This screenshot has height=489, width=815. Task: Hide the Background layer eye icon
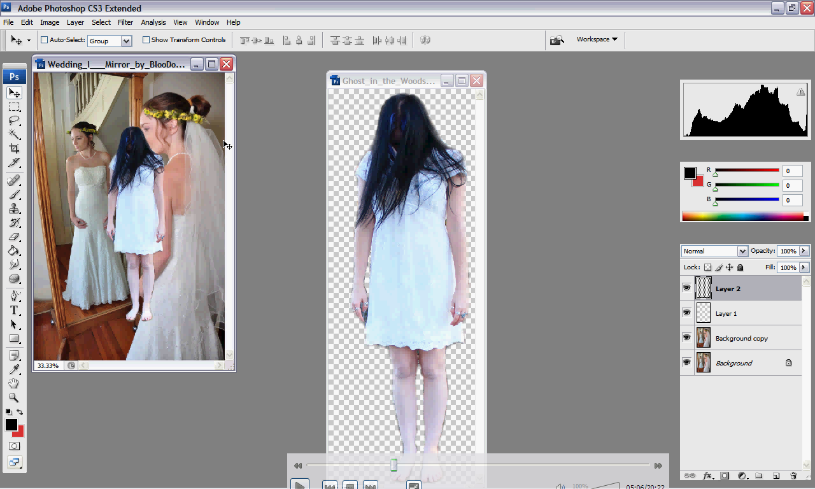tap(686, 363)
